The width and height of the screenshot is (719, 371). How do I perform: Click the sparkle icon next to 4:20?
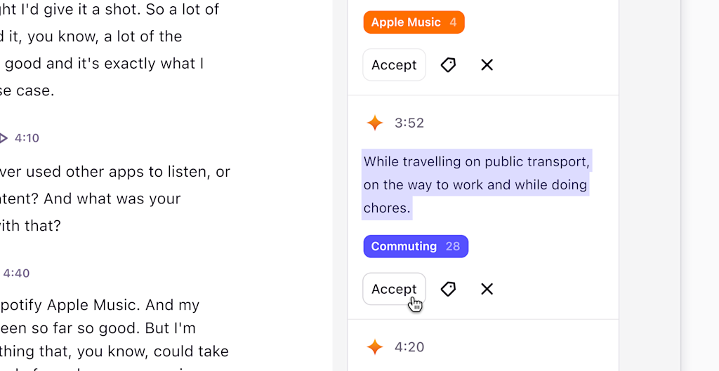click(375, 346)
